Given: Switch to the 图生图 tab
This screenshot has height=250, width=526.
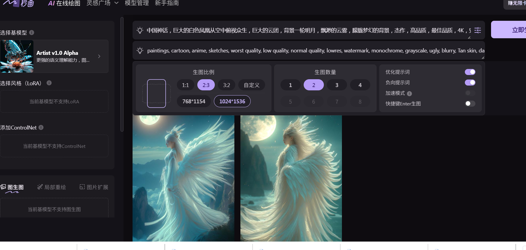Looking at the screenshot, I should tap(12, 187).
